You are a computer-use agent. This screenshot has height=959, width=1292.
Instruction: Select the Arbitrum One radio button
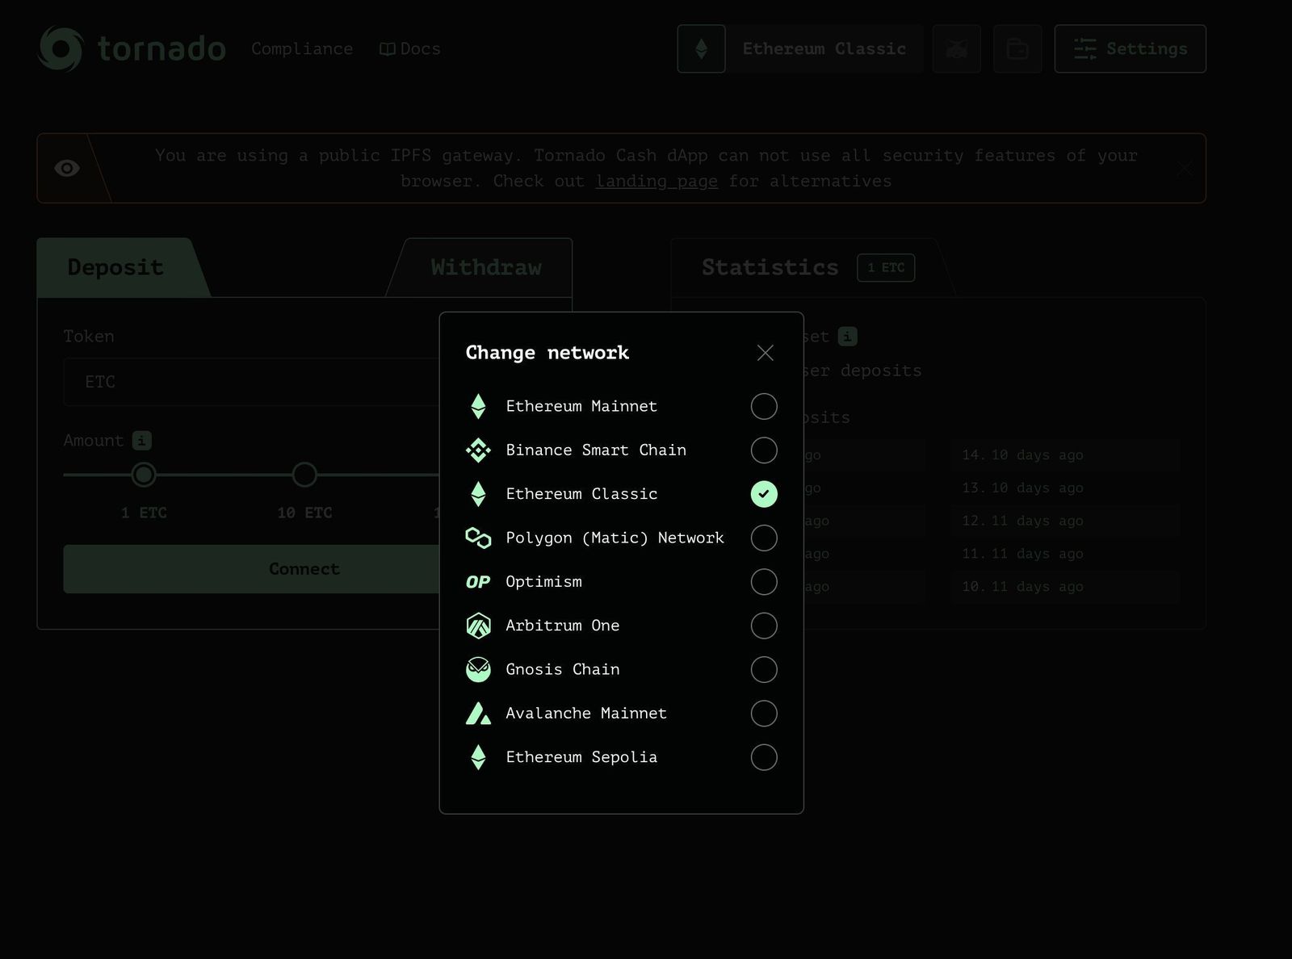pos(764,626)
